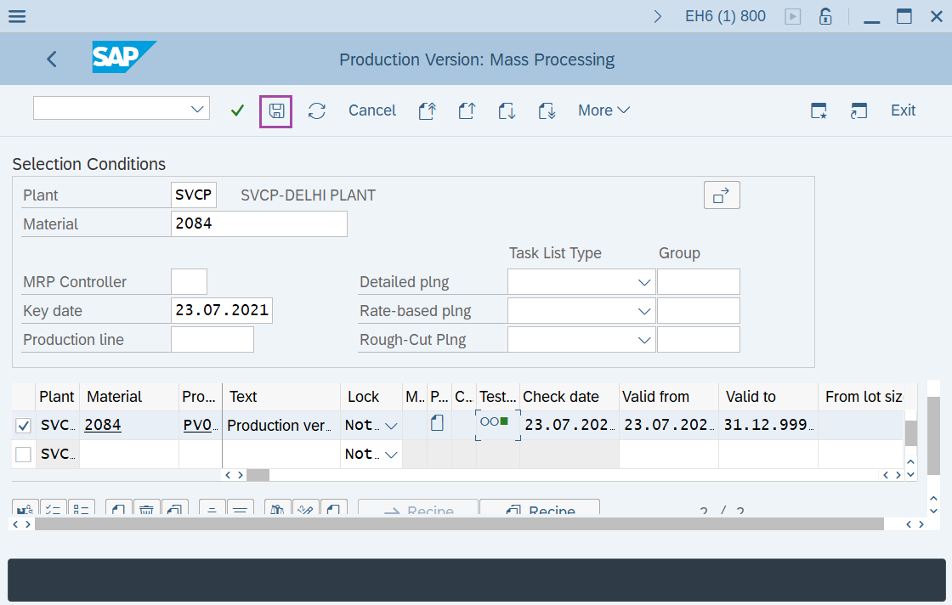Go to the first page of results

pyautogui.click(x=428, y=110)
